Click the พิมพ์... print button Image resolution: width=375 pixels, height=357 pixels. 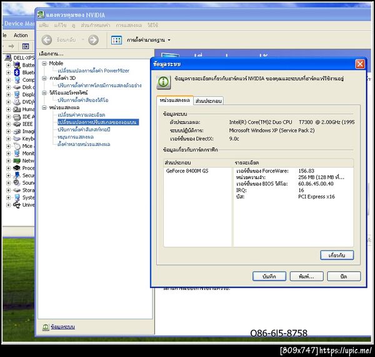[307, 276]
